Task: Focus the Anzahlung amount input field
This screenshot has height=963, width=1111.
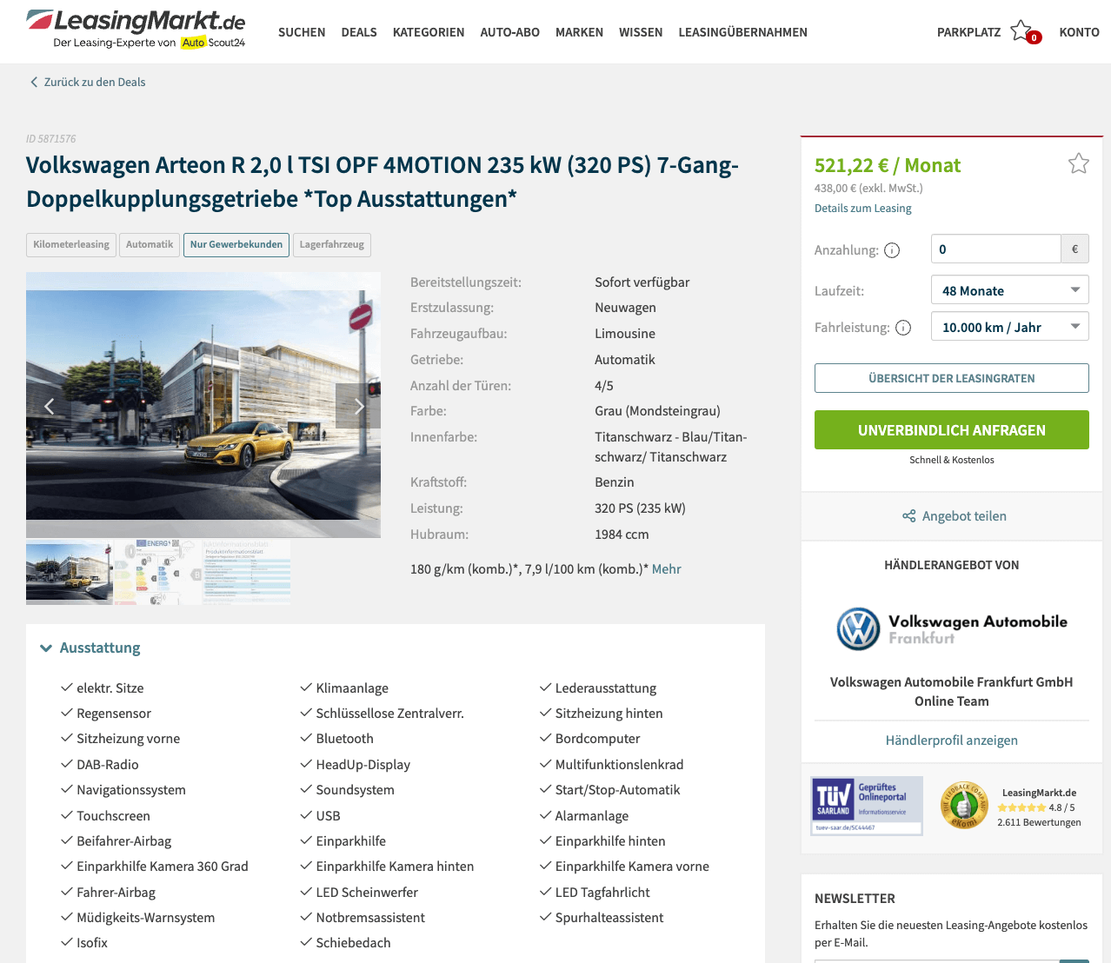Action: point(995,249)
